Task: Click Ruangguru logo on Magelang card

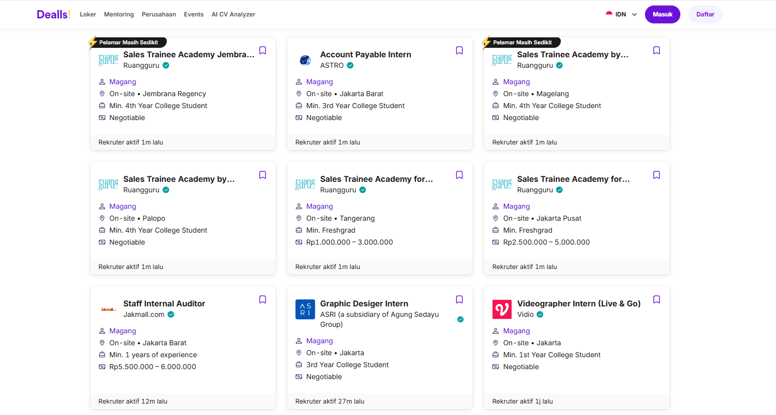Action: point(502,60)
